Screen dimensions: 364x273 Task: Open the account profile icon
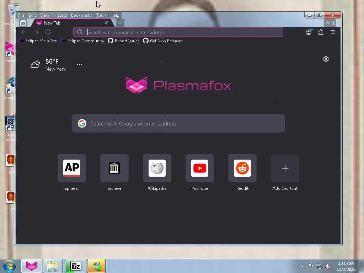tap(309, 32)
